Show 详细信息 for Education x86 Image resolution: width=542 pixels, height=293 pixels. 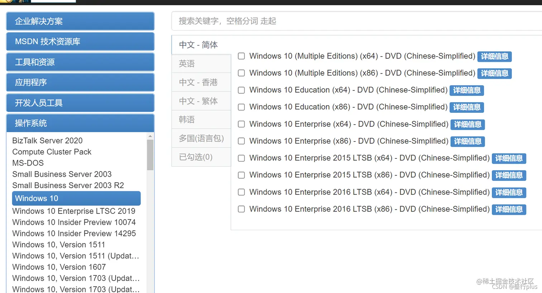click(467, 107)
